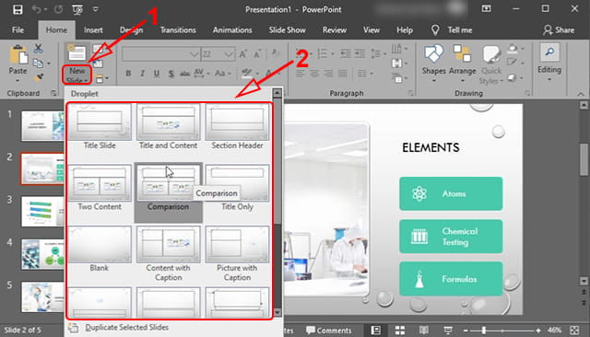Toggle Bold formatting
590x337 pixels.
[x=128, y=74]
